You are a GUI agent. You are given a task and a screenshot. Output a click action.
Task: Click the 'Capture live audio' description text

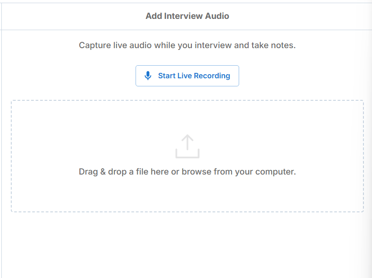187,45
